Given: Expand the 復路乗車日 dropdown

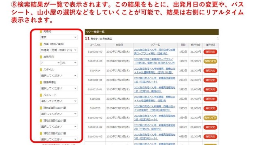Looking at the screenshot, I should click(x=59, y=88).
